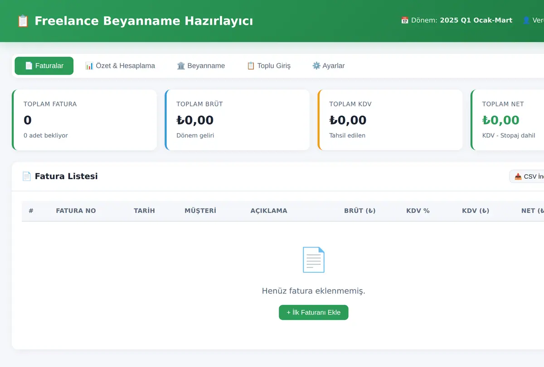Click the Dönem geliri caption
The height and width of the screenshot is (367, 544).
pos(195,135)
